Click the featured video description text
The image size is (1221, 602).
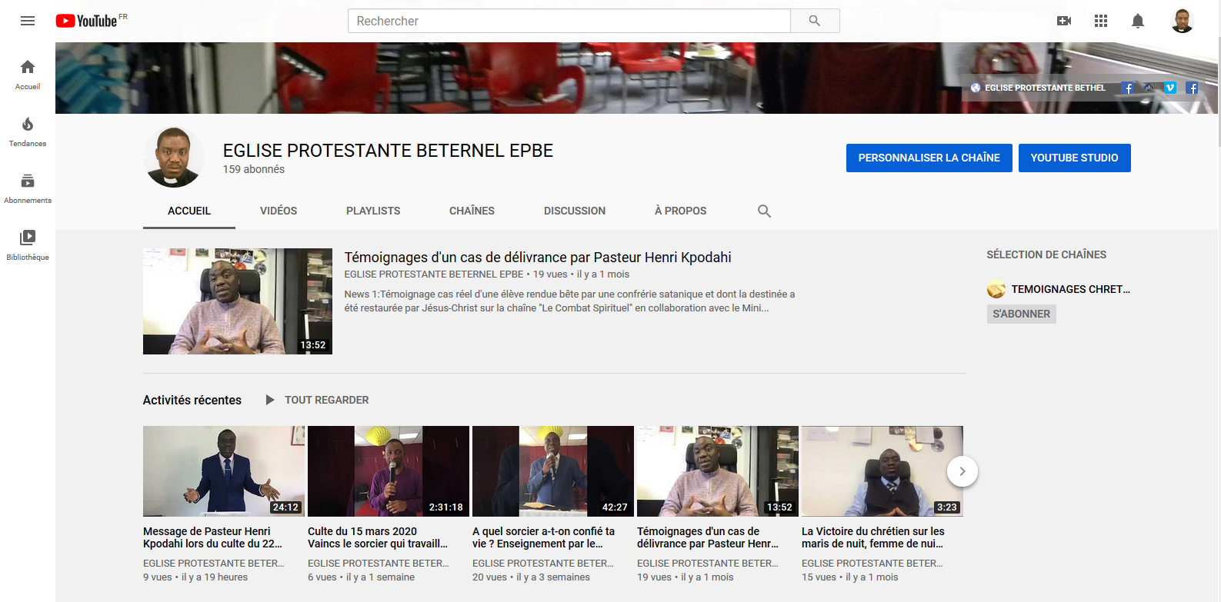(569, 301)
